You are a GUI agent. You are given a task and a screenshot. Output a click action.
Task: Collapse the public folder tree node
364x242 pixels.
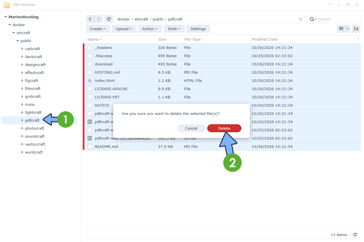[x=18, y=41]
